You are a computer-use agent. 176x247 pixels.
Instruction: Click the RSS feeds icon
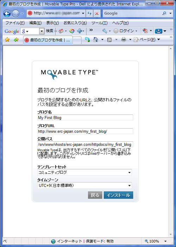109,40
